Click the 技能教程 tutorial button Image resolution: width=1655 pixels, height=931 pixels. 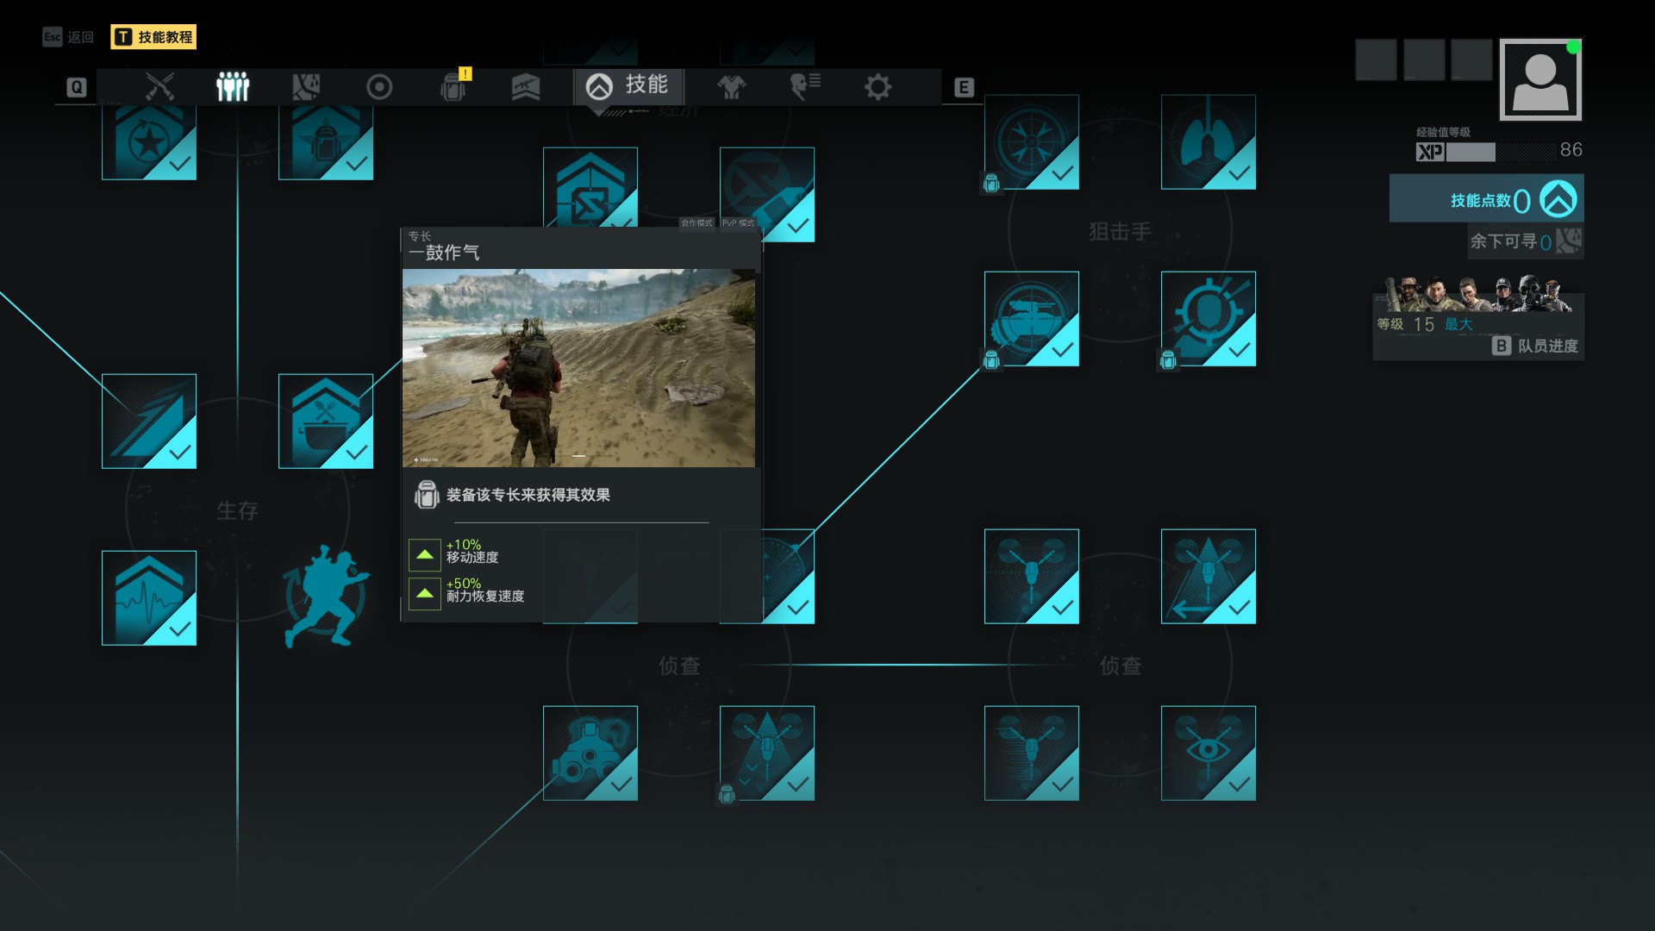click(153, 37)
